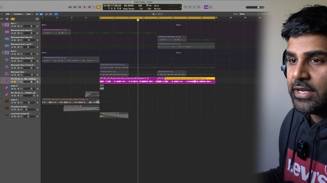Screen dimensions: 327x183
Task: Solo the Long Crash Cymbal 03 track
Action: click(15, 116)
